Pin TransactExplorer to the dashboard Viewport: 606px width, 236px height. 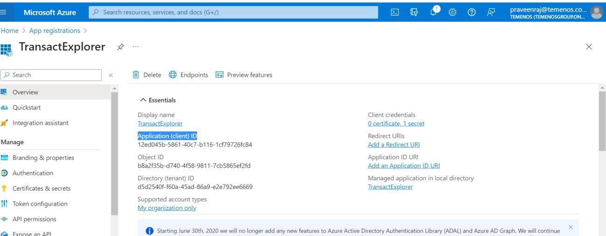120,47
